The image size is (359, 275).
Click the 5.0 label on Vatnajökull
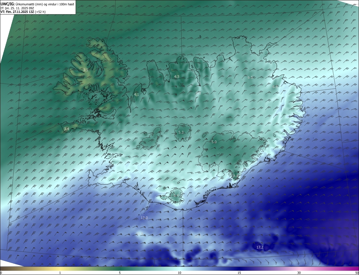214,142
